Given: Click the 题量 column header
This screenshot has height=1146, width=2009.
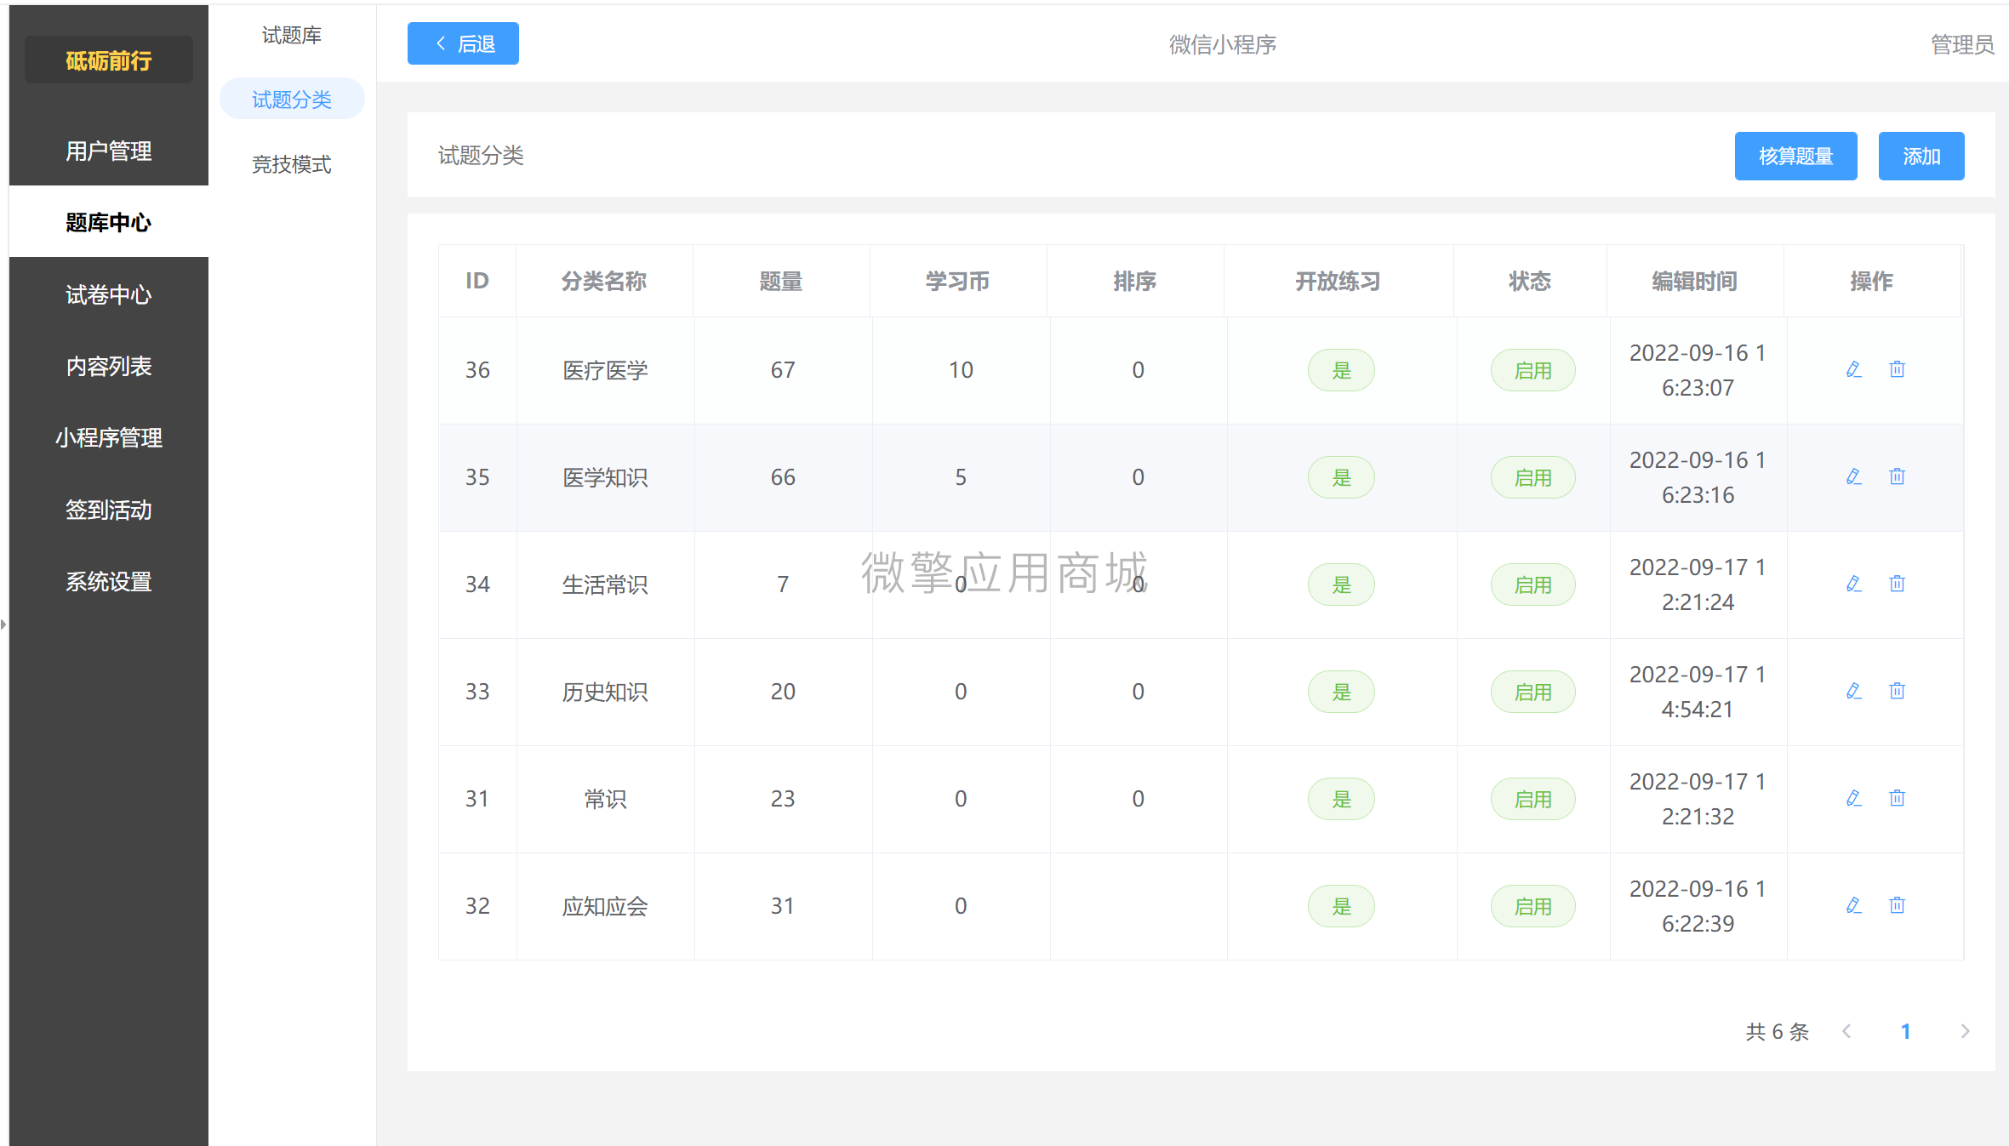Looking at the screenshot, I should click(x=781, y=281).
